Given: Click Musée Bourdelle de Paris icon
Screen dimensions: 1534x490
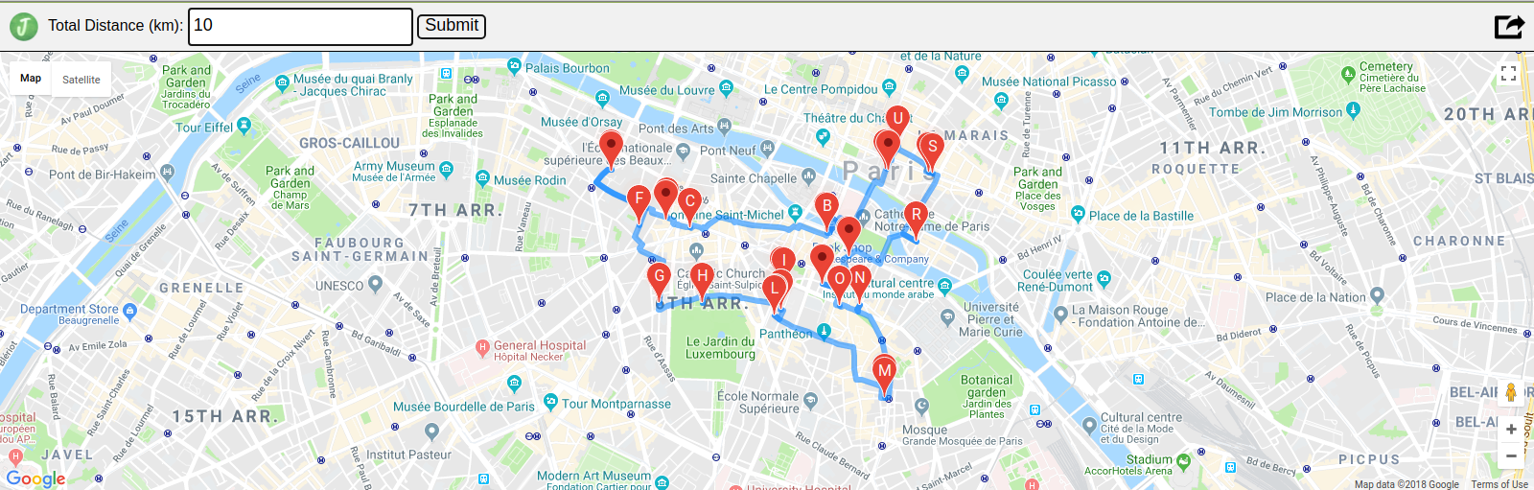Looking at the screenshot, I should coord(515,385).
